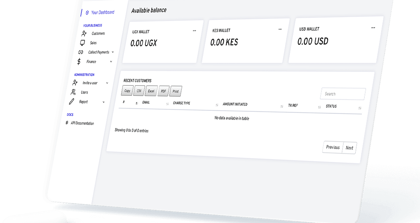Screen dimensions: 420x223
Task: Click the PDF export button
Action: click(x=163, y=91)
